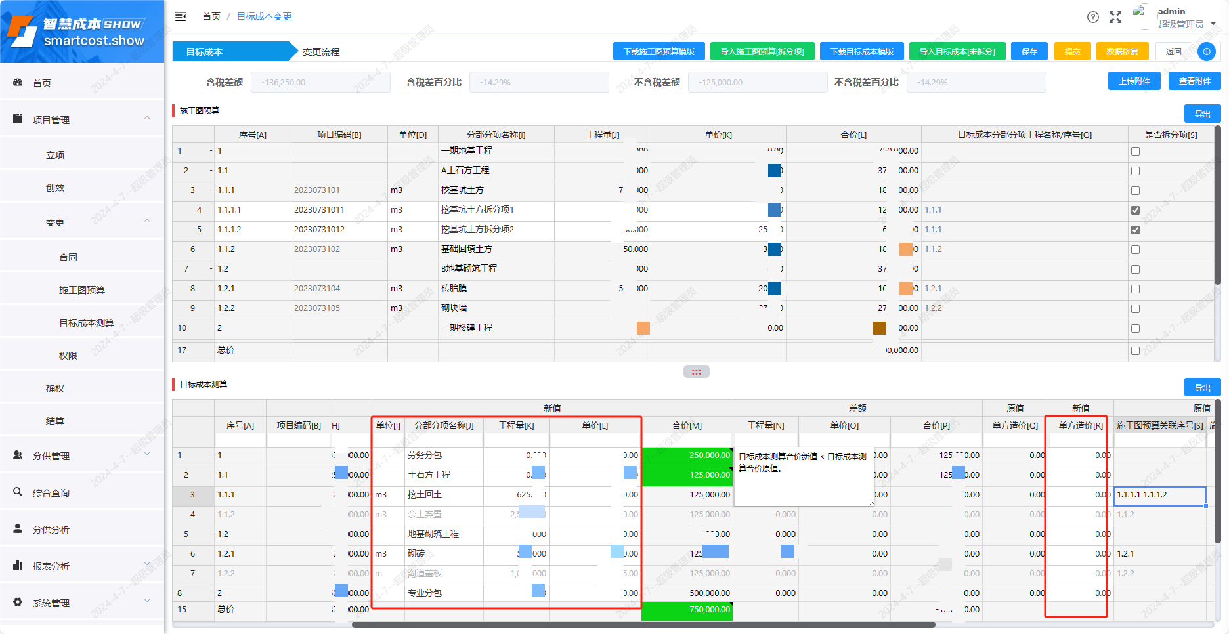Expand the 分供管理 sidebar menu
Viewport: 1229px width, 634px height.
(147, 455)
